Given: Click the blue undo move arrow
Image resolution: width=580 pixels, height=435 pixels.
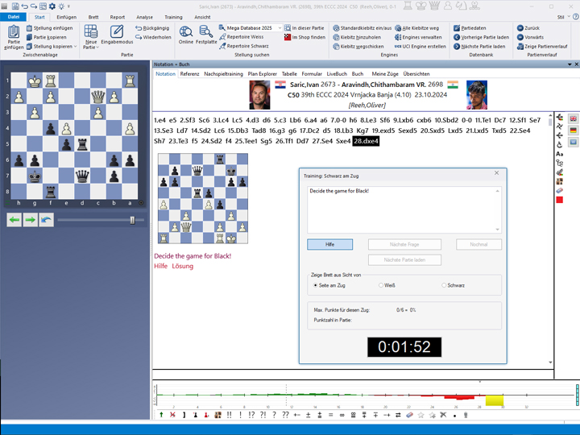Looking at the screenshot, I should tap(46, 220).
